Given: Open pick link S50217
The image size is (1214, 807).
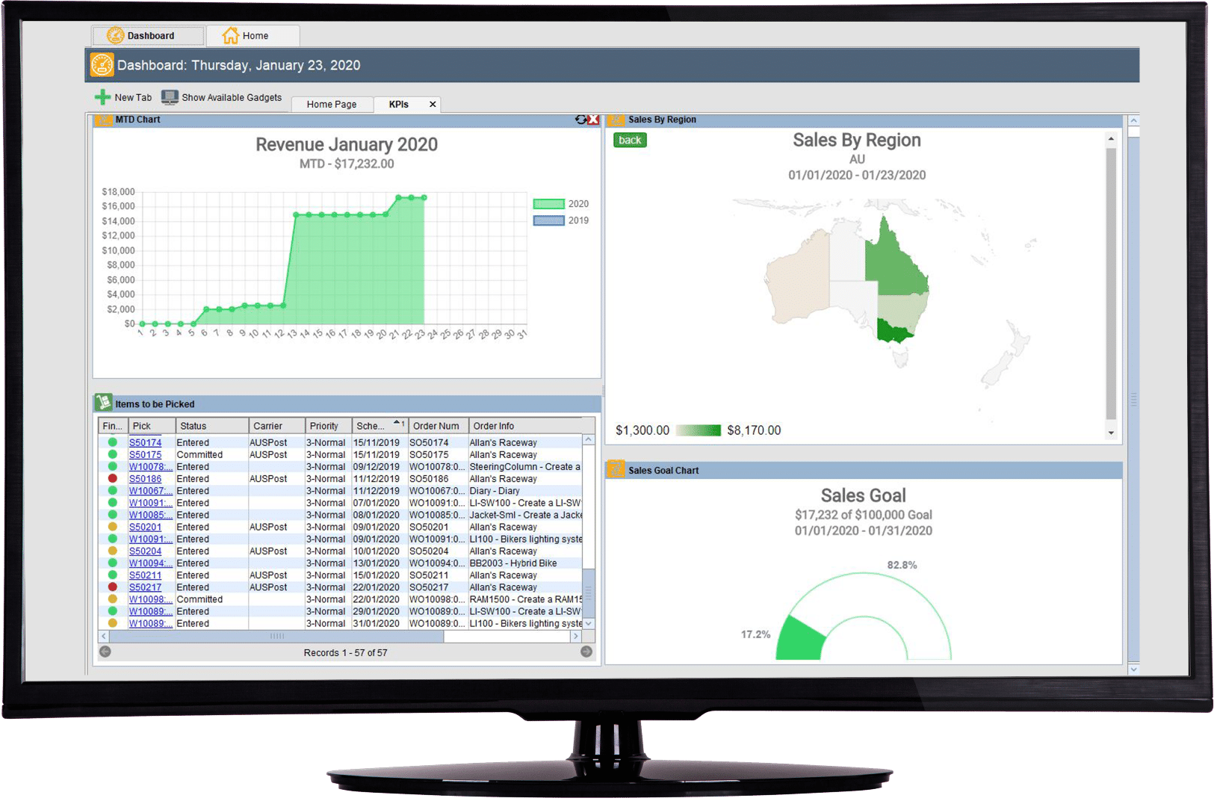Looking at the screenshot, I should (145, 587).
